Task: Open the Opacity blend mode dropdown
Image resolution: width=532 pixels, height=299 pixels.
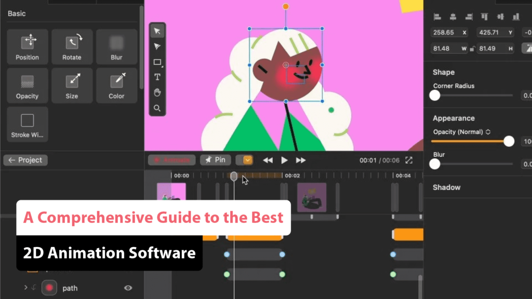Action: click(x=488, y=132)
